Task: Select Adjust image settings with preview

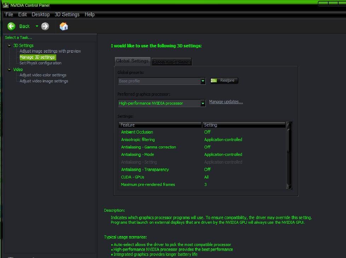Action: click(x=50, y=51)
